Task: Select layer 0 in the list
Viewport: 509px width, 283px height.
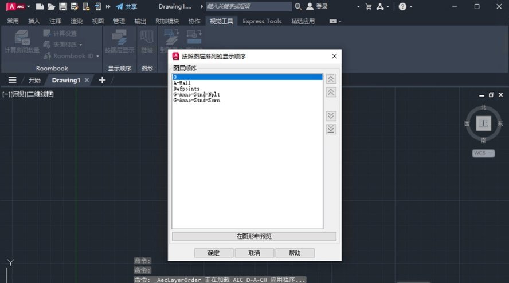Action: (248, 77)
